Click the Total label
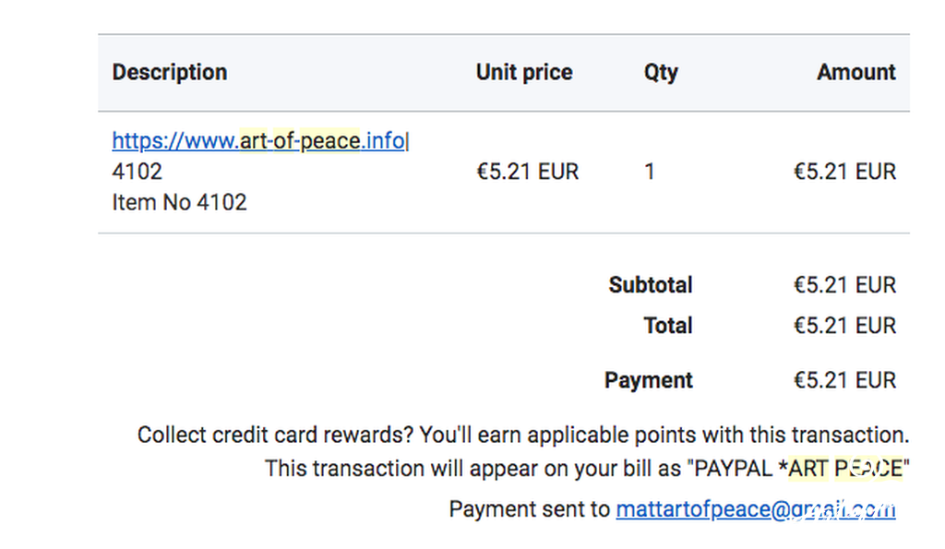The image size is (945, 549). point(668,326)
